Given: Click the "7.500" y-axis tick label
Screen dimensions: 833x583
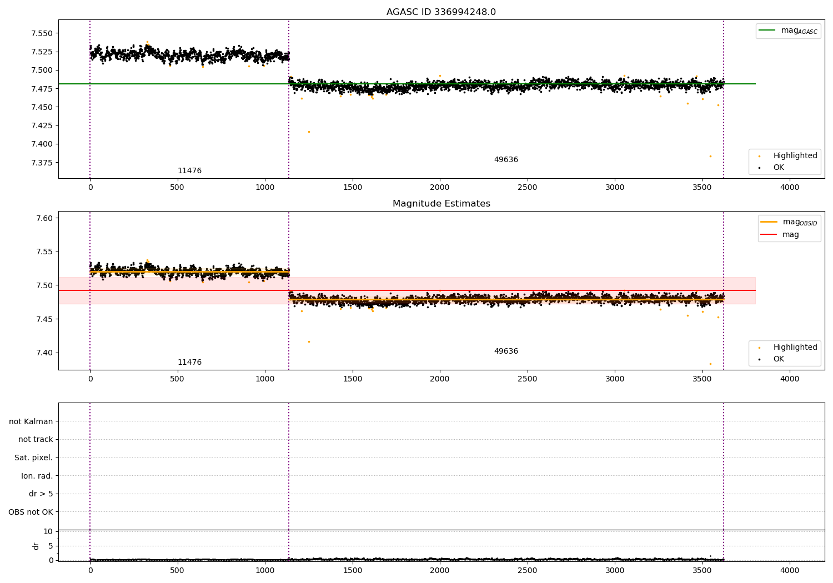Looking at the screenshot, I should (x=42, y=71).
